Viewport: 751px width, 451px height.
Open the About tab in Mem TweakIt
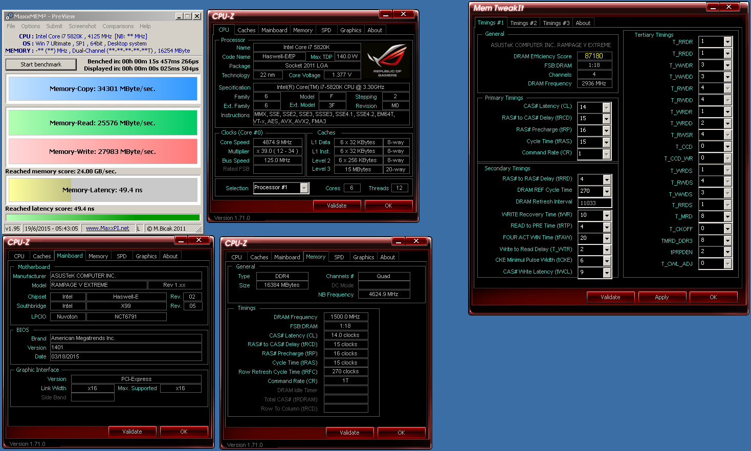[x=583, y=23]
